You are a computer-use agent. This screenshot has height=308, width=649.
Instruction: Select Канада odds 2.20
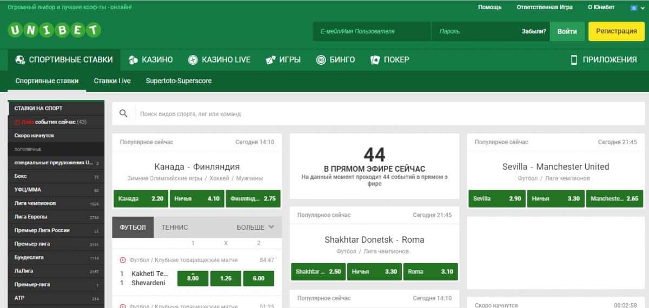[x=141, y=199]
